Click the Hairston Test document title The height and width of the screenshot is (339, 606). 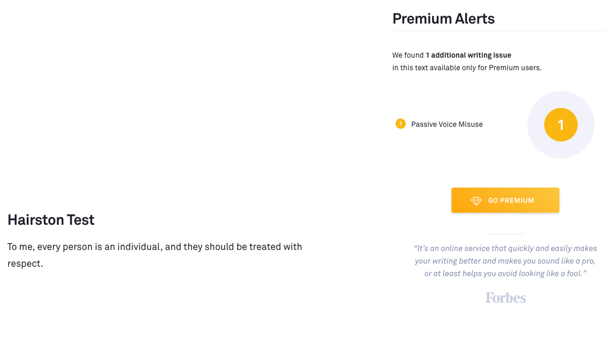51,220
